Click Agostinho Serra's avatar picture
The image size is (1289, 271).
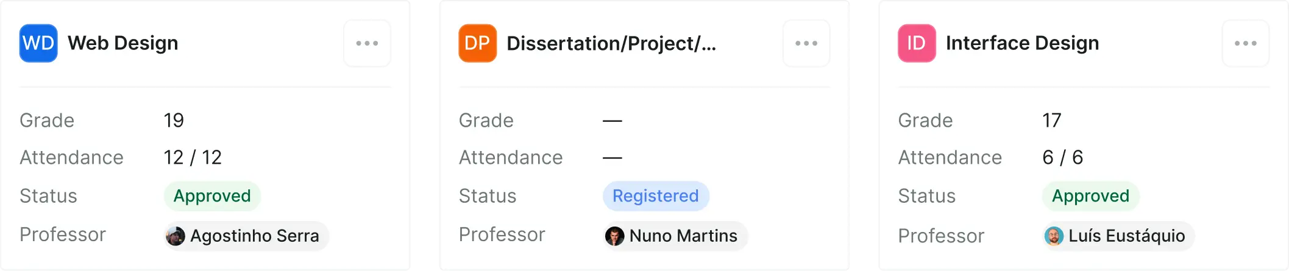[x=176, y=236]
